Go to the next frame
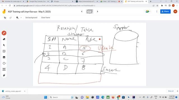The height and width of the screenshot is (100, 179). pyautogui.click(x=97, y=11)
